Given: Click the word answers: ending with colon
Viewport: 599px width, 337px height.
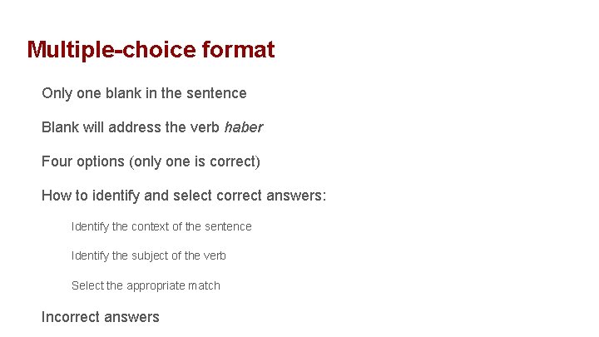Looking at the screenshot, I should pos(296,196).
